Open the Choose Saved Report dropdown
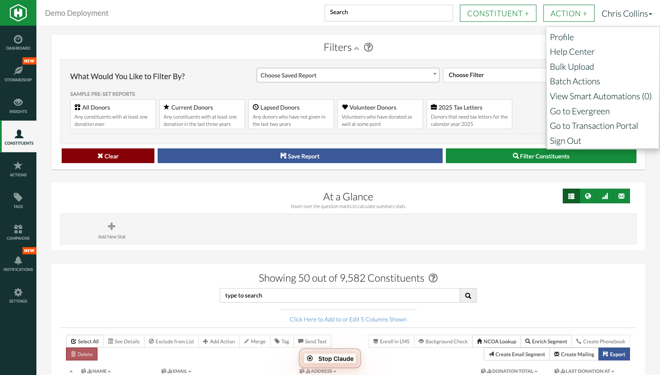Viewport: 660px width, 375px height. tap(348, 75)
